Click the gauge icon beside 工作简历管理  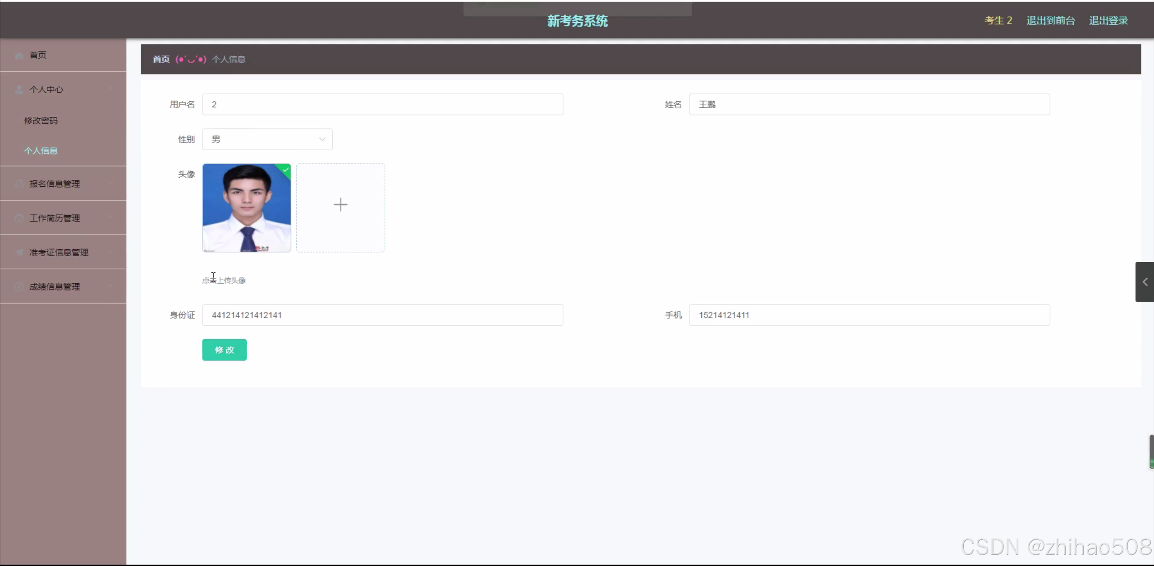tap(19, 218)
